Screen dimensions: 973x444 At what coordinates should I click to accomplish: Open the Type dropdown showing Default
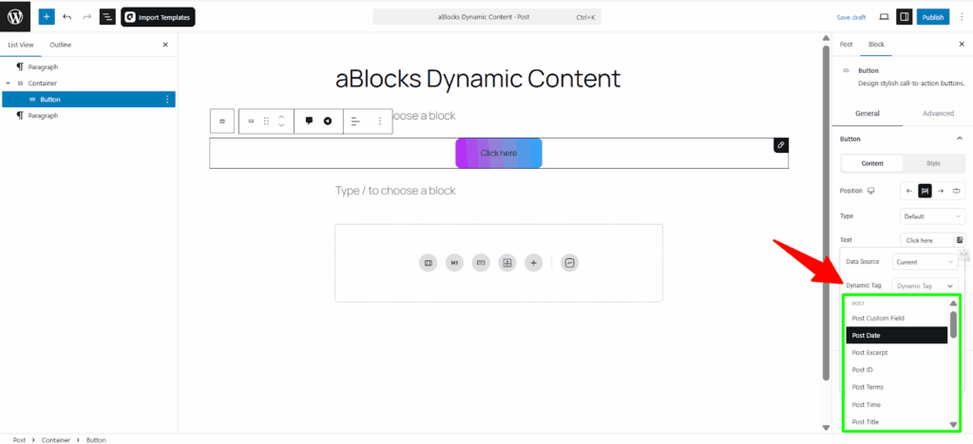[x=933, y=216]
